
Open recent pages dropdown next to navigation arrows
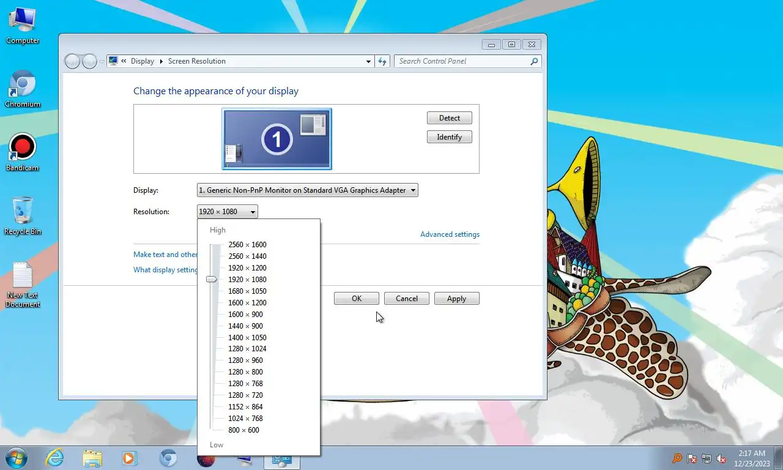(x=102, y=62)
